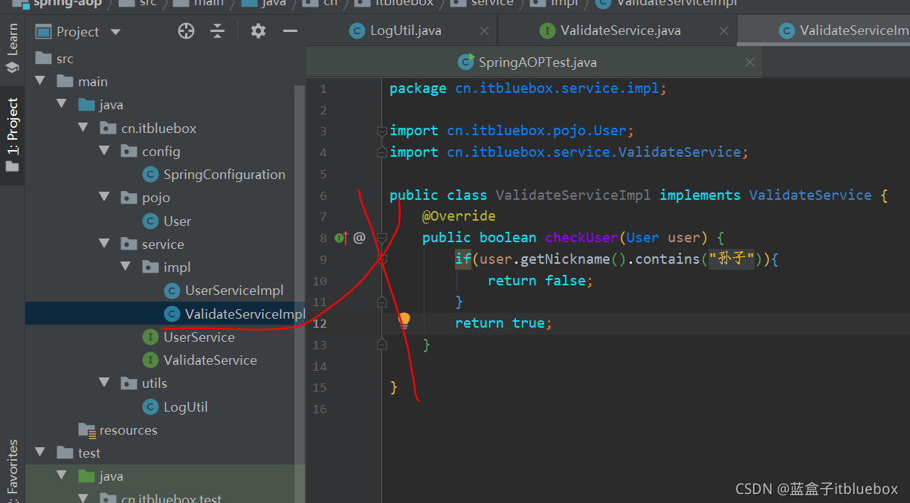
Task: Fold the if block on line 9
Action: click(x=381, y=259)
